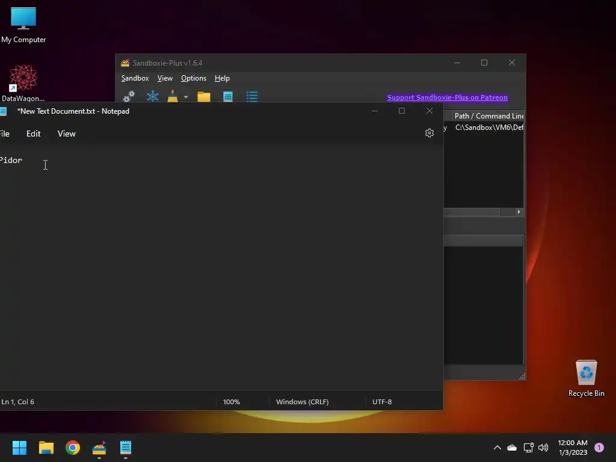
Task: Open Notepad settings gear icon
Action: pos(430,133)
